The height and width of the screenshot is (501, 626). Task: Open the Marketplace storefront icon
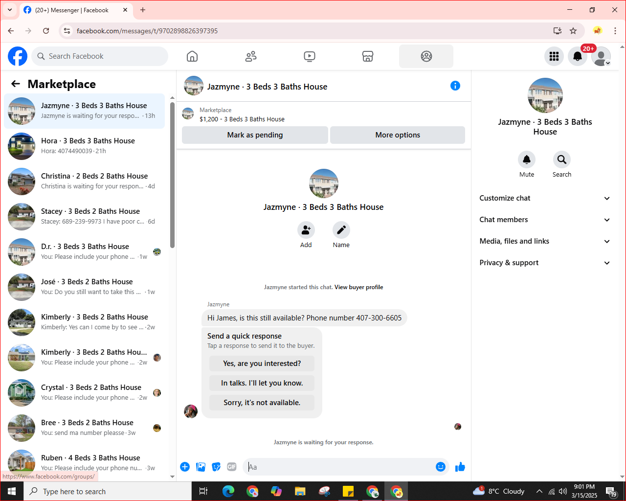tap(368, 56)
